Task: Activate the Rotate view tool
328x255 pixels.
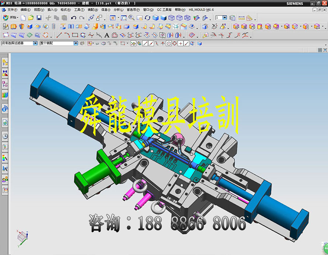Action: click(x=147, y=18)
